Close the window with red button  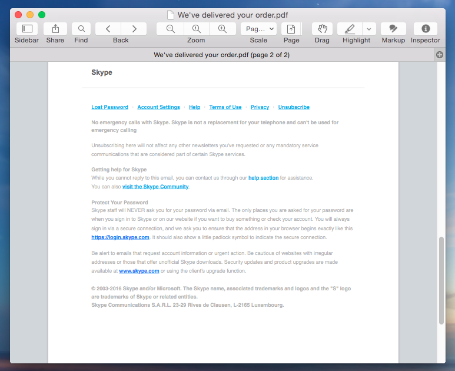(x=18, y=15)
